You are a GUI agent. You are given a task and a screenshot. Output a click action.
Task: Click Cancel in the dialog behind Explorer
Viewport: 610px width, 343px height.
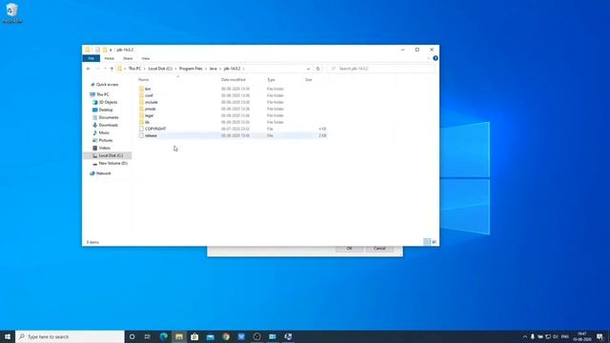coord(379,249)
